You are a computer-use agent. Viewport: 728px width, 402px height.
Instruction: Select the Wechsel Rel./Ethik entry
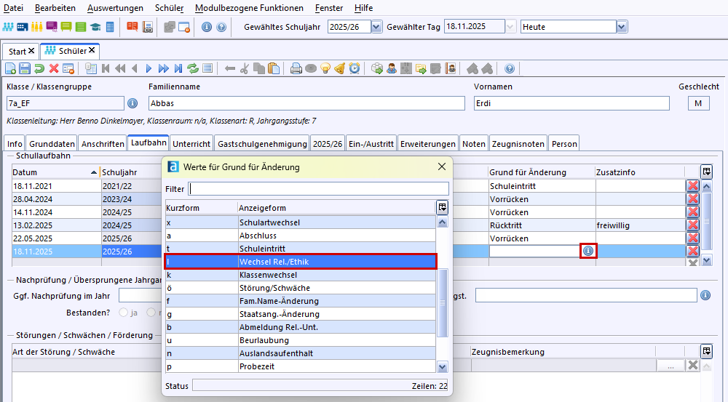click(300, 262)
